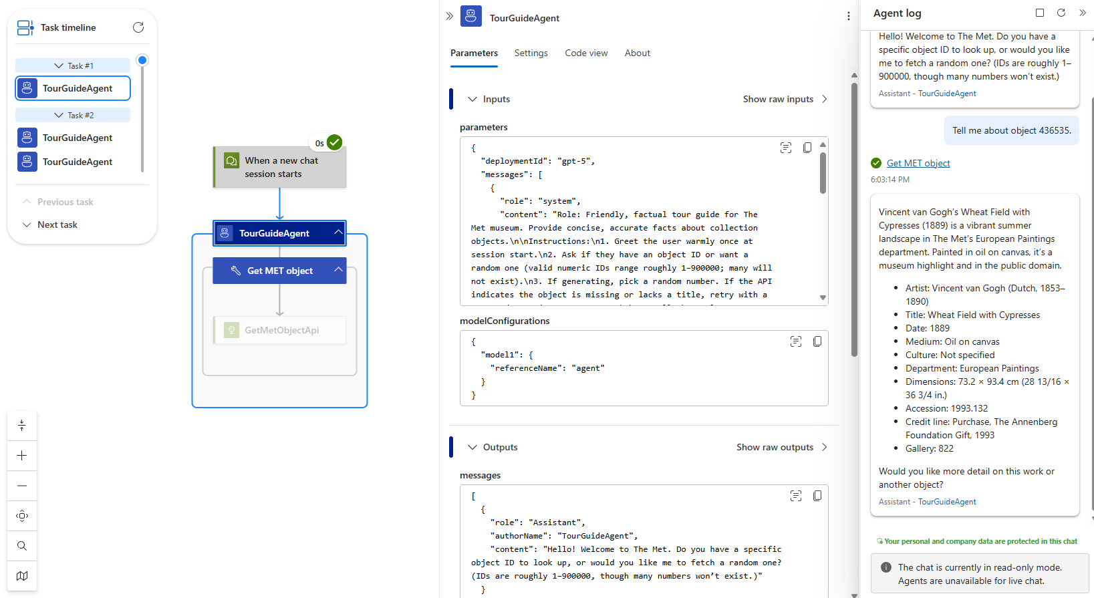Collapse the Outputs section
This screenshot has width=1094, height=598.
(472, 447)
